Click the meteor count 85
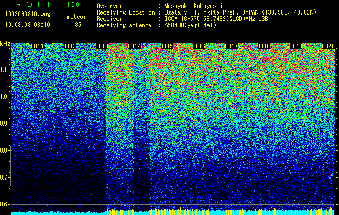Viewport: 339px width, 215px height. tap(78, 25)
